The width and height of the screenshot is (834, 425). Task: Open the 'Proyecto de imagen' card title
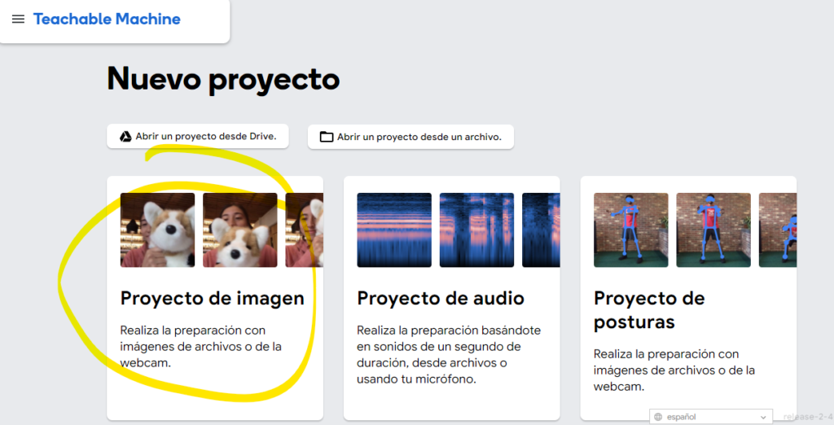point(212,299)
